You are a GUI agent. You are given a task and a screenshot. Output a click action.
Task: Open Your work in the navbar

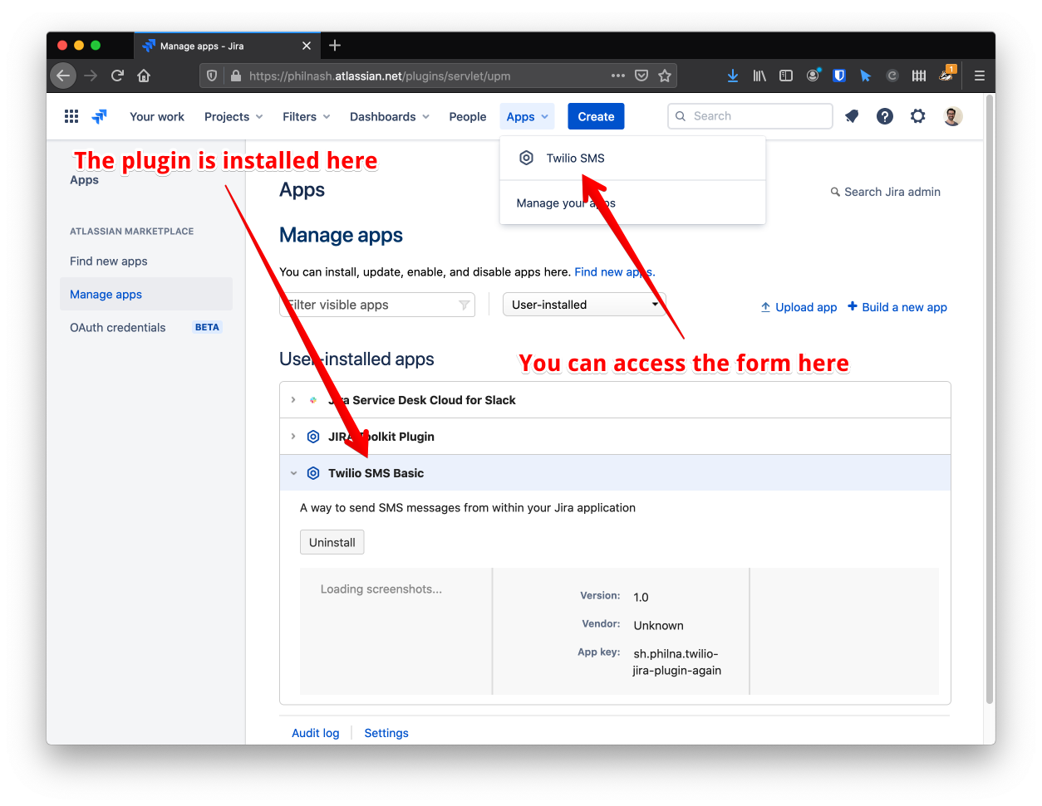pyautogui.click(x=157, y=116)
